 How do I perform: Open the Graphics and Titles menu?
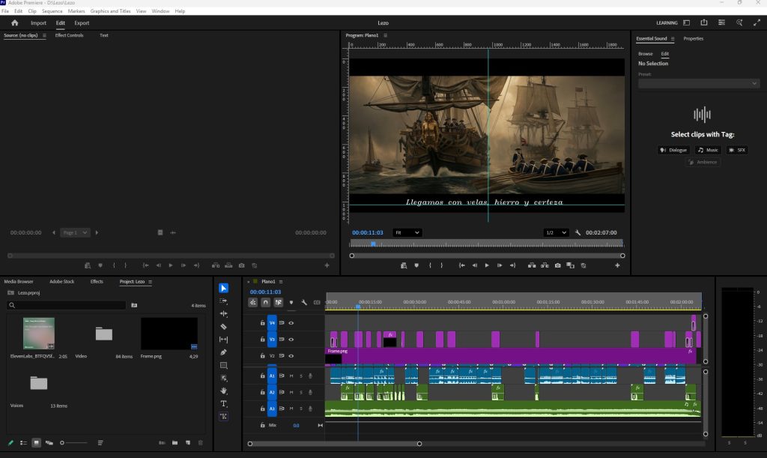coord(110,10)
